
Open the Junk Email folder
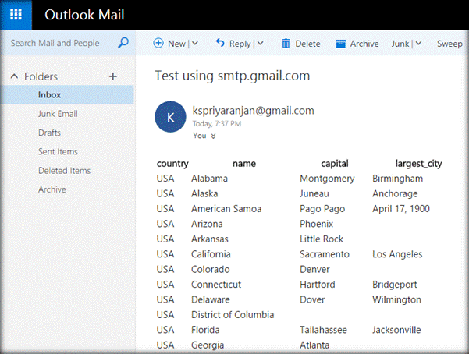tap(58, 114)
